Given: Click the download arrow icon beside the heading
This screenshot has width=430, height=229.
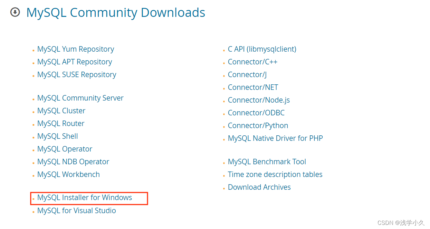Looking at the screenshot, I should click(x=15, y=12).
